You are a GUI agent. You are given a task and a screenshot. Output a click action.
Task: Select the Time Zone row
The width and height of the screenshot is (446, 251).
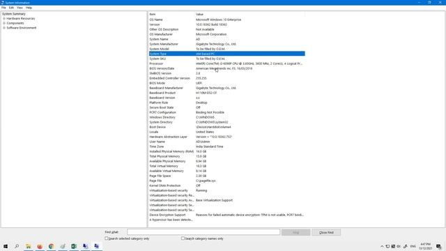(226, 146)
